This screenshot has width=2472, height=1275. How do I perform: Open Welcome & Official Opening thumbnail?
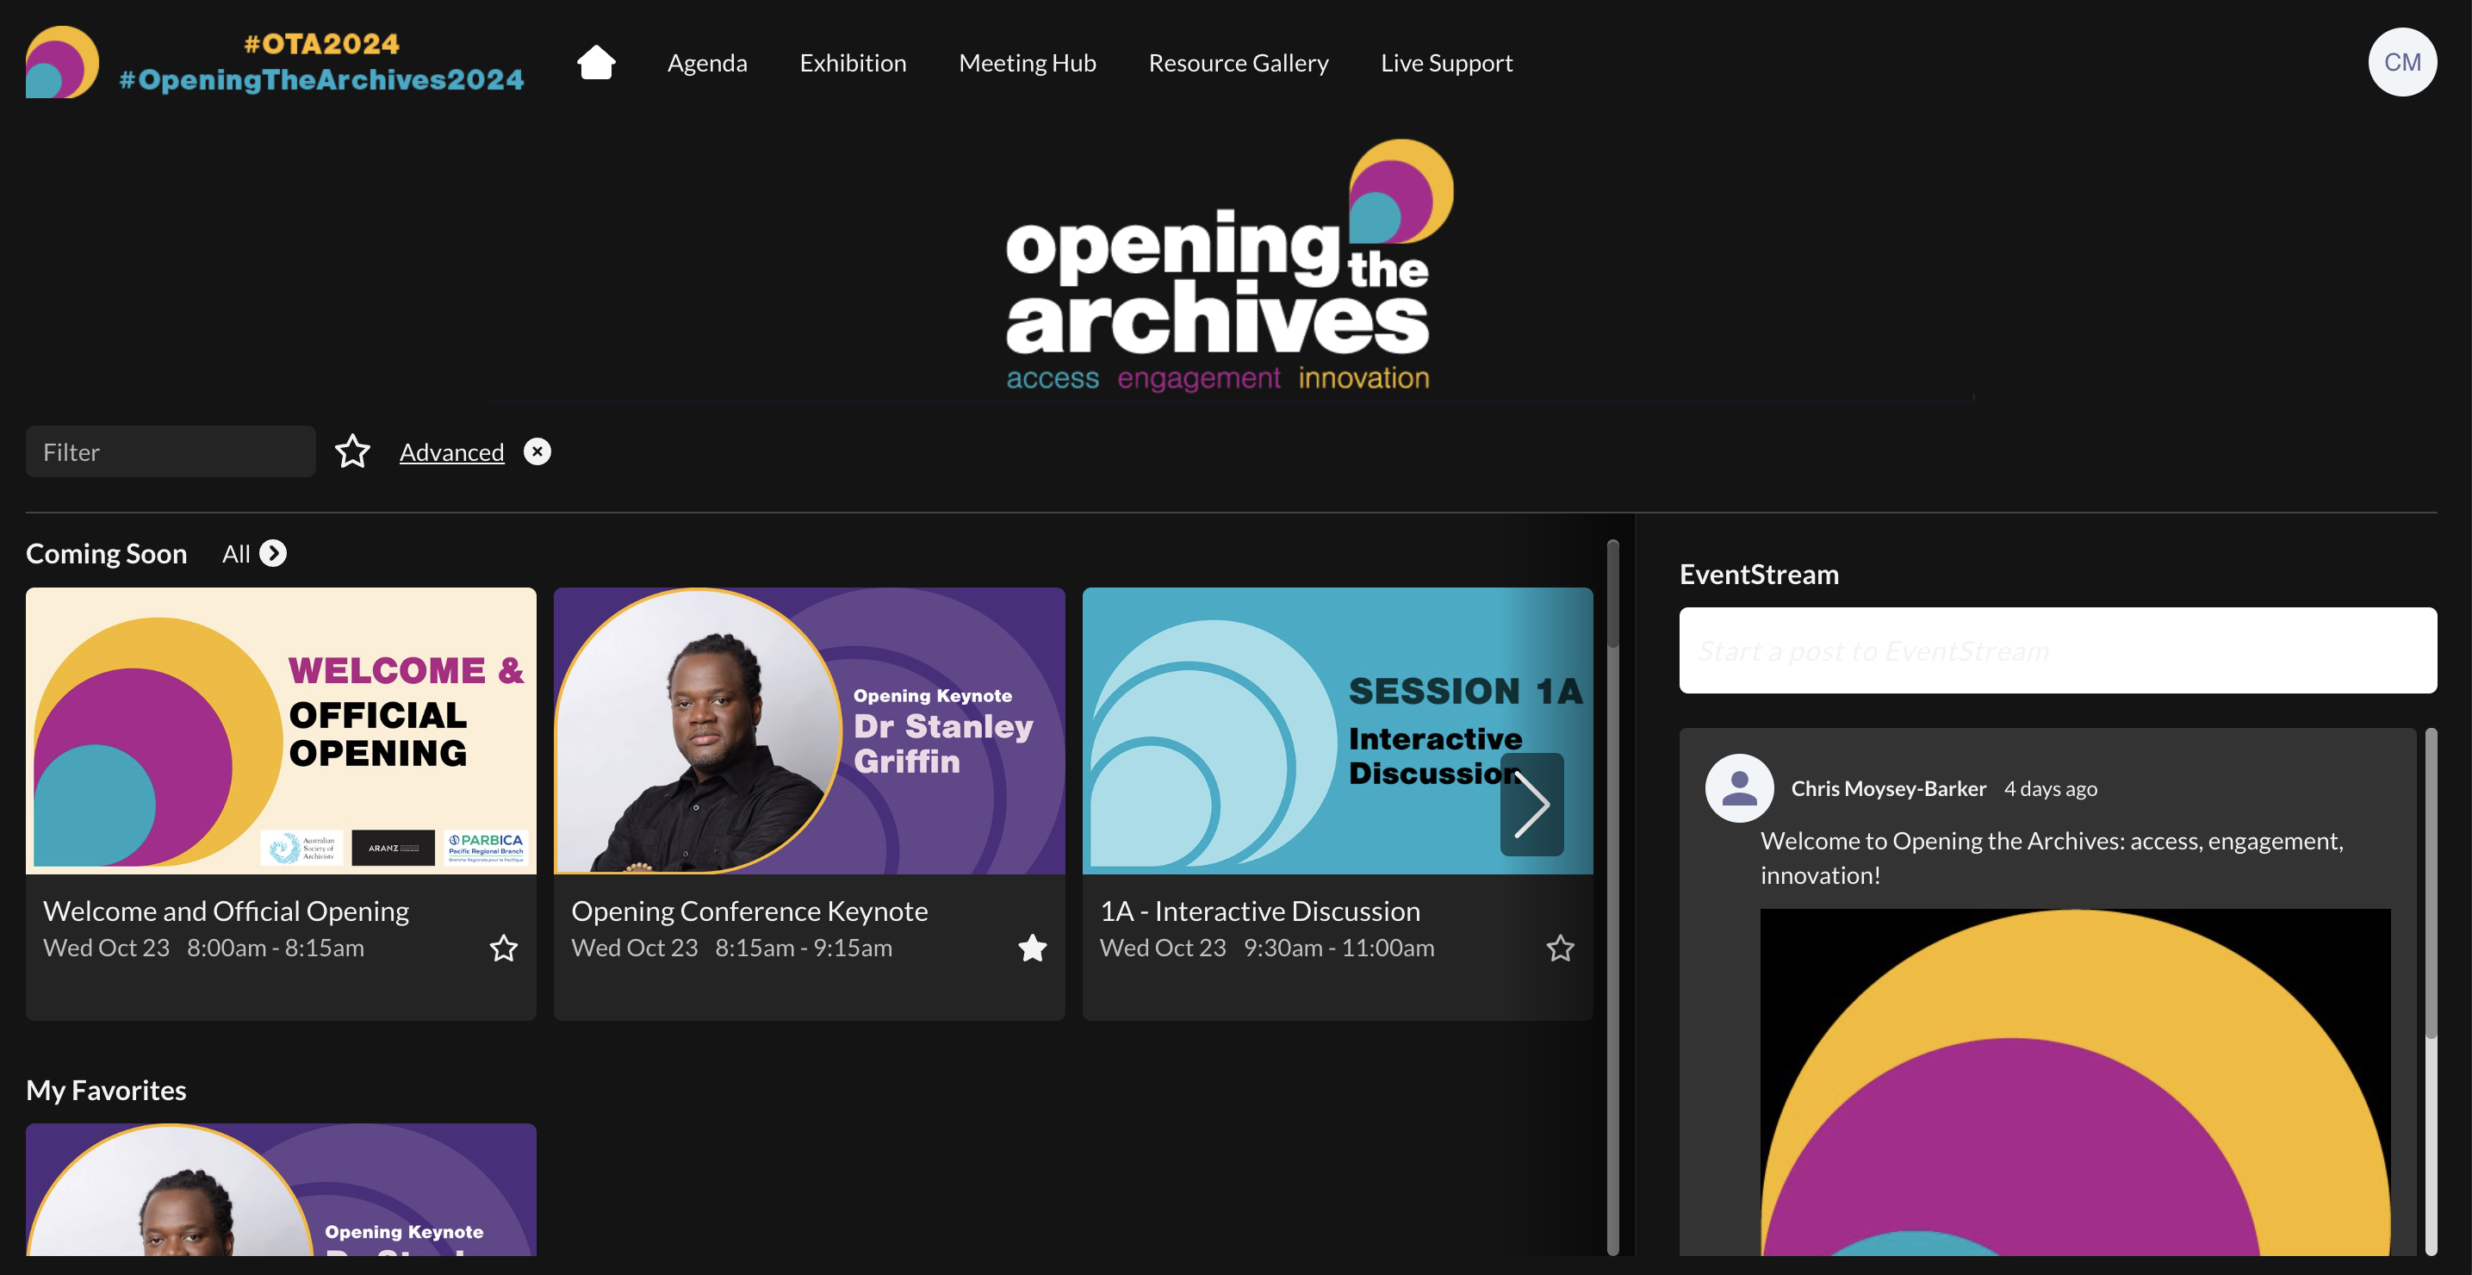[x=281, y=731]
